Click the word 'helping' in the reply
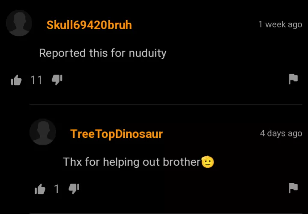This screenshot has height=214, width=308. tap(121, 162)
